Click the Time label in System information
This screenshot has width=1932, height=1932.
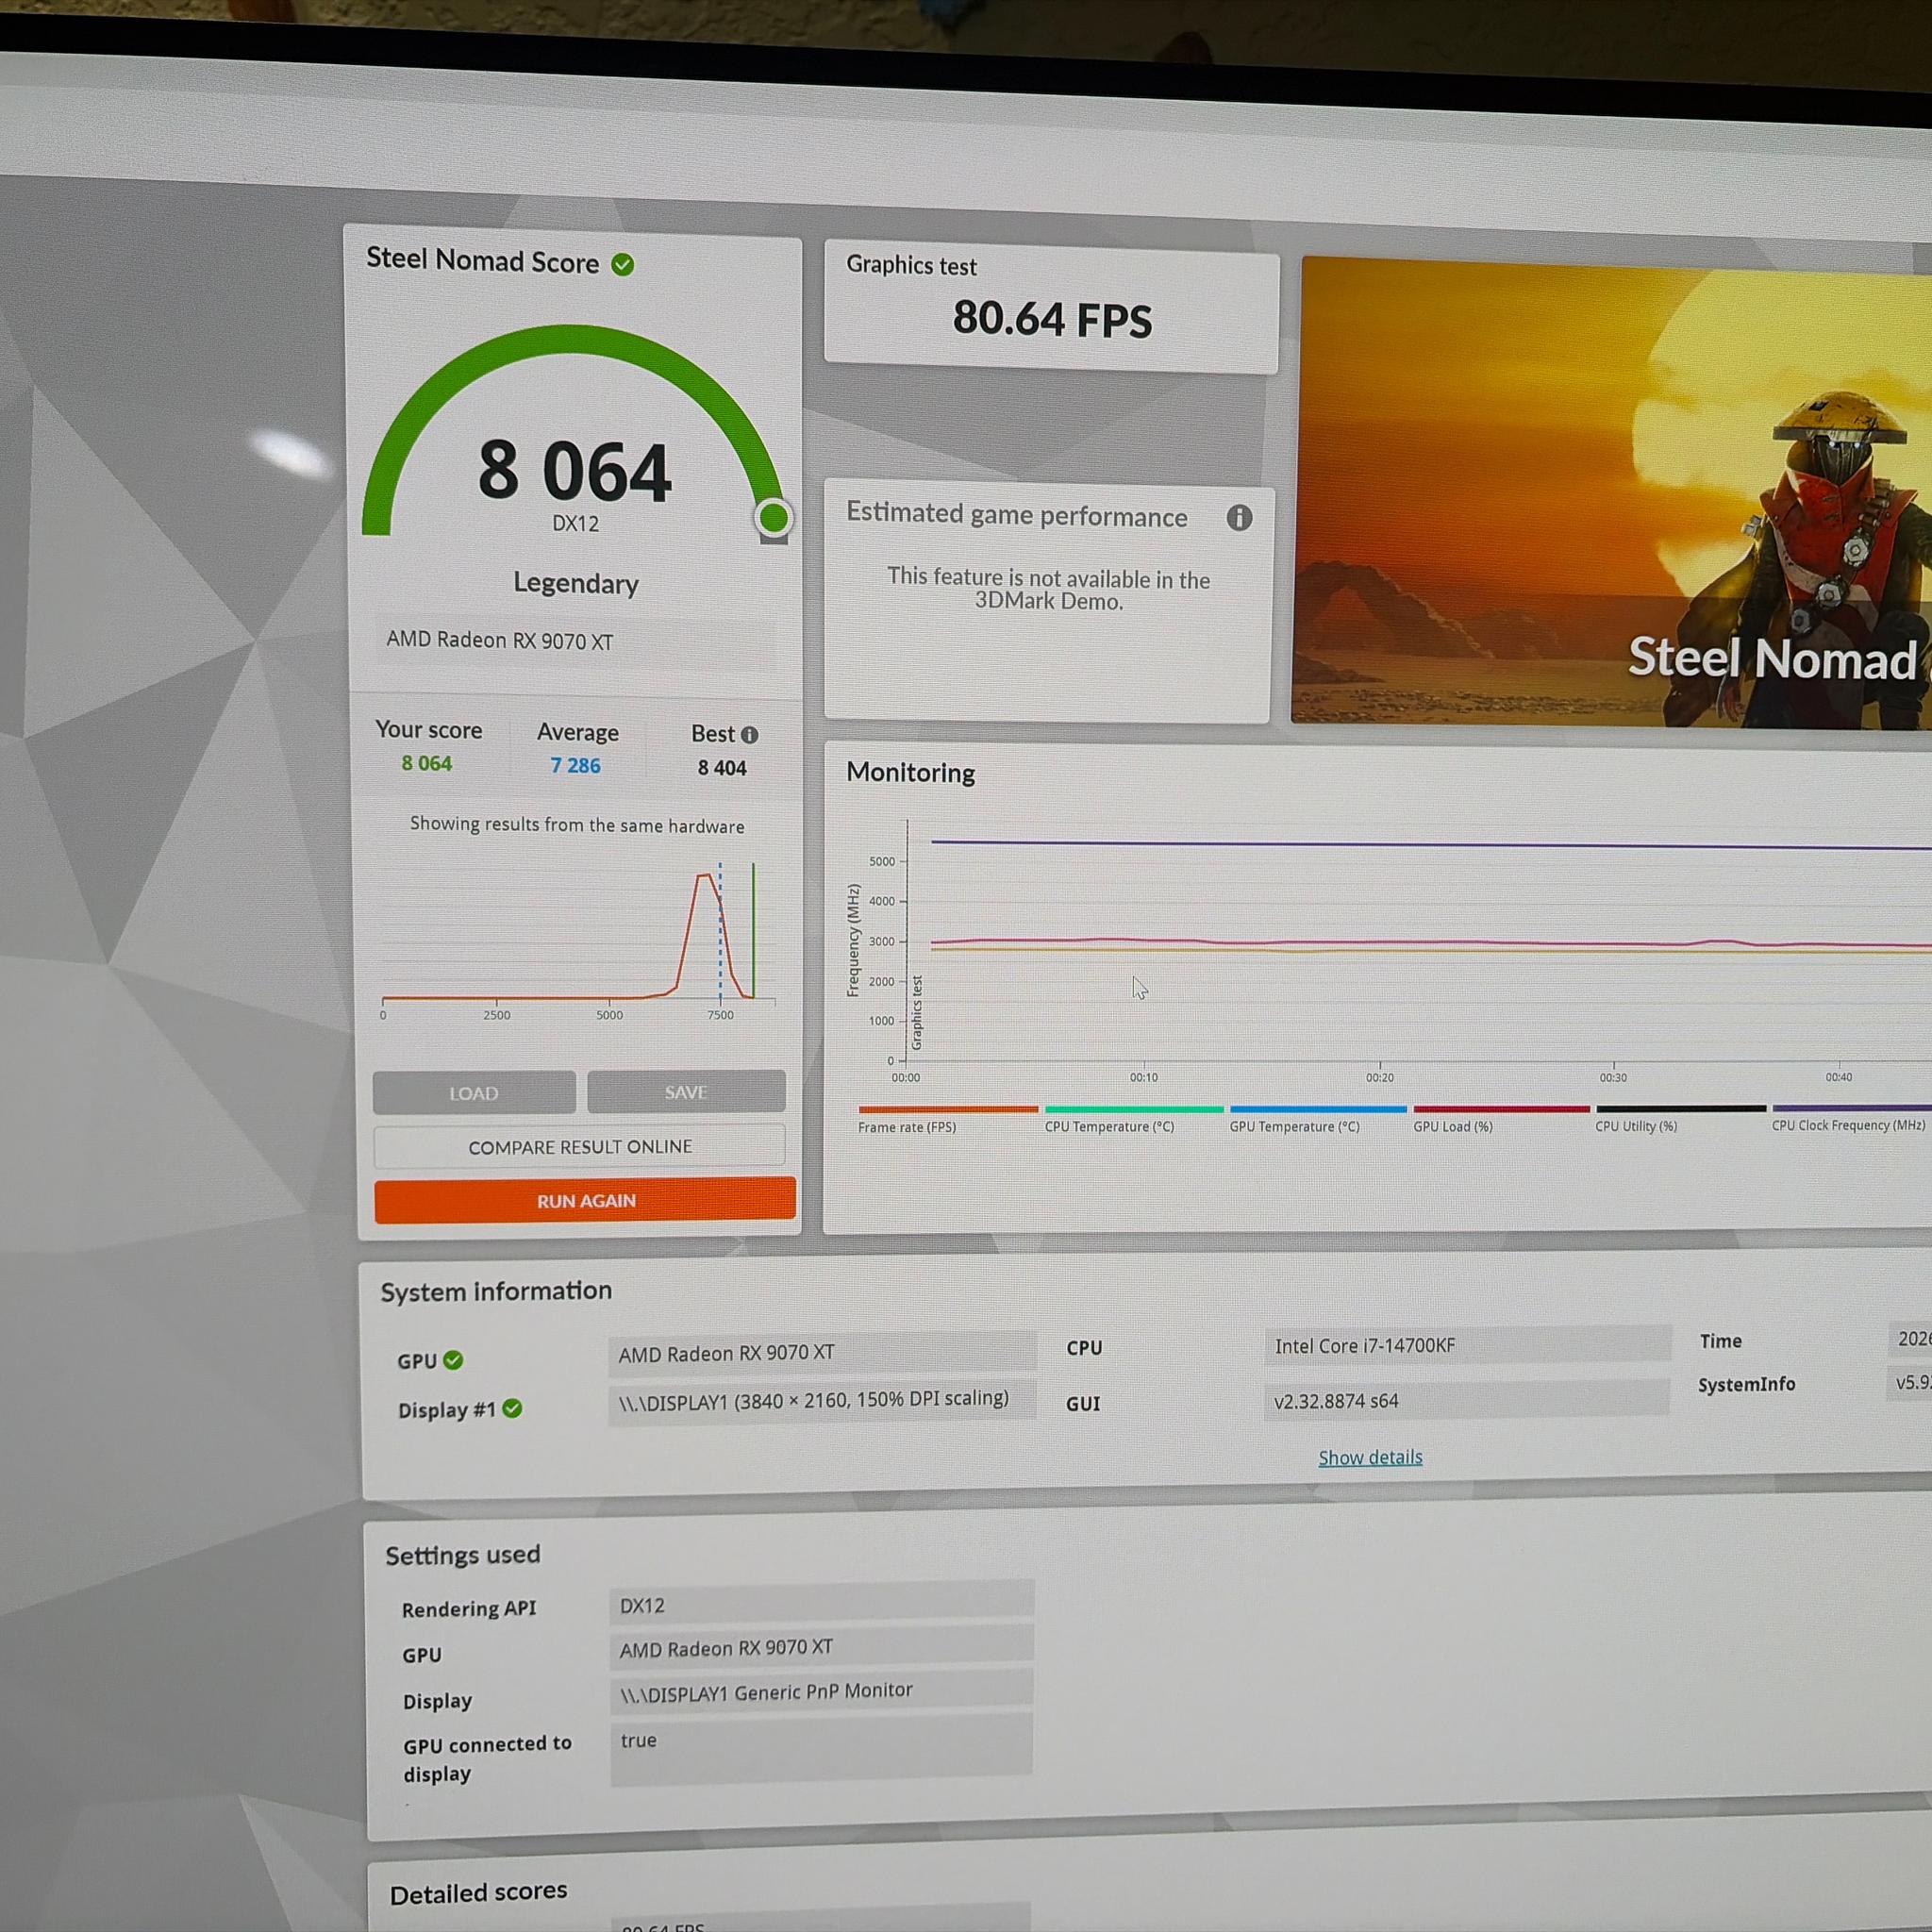click(x=1720, y=1341)
